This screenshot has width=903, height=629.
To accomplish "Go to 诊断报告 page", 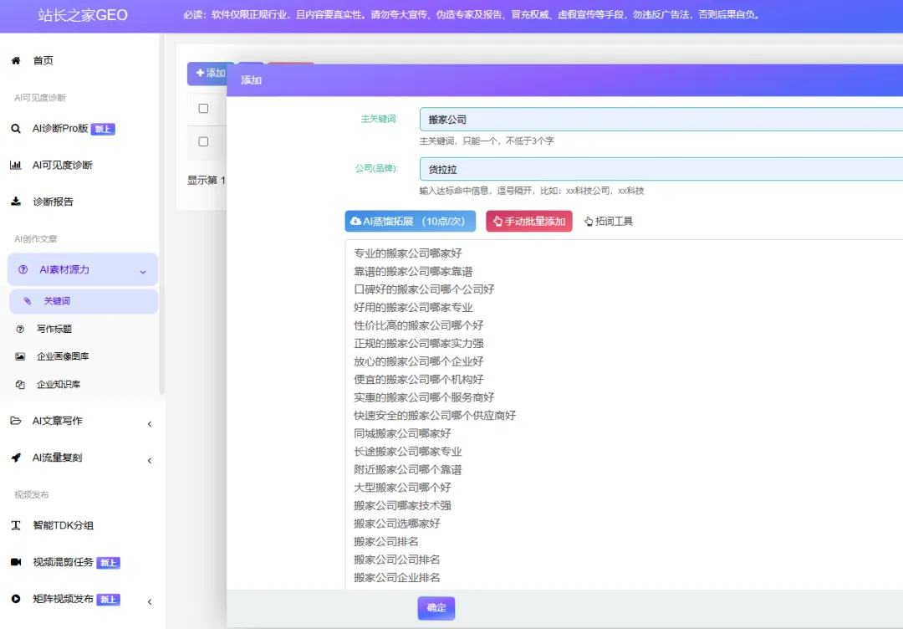I will pos(53,202).
